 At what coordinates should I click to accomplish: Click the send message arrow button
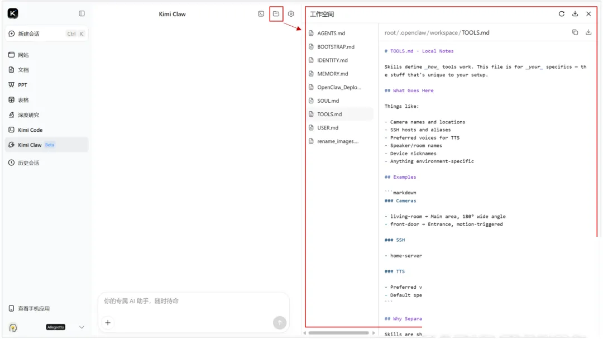[280, 323]
